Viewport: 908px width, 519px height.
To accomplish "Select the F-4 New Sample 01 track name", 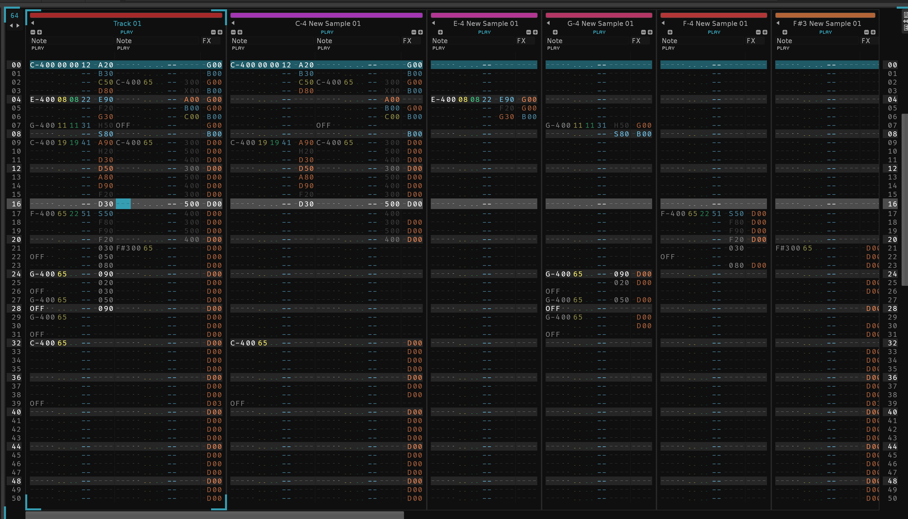I will point(715,24).
